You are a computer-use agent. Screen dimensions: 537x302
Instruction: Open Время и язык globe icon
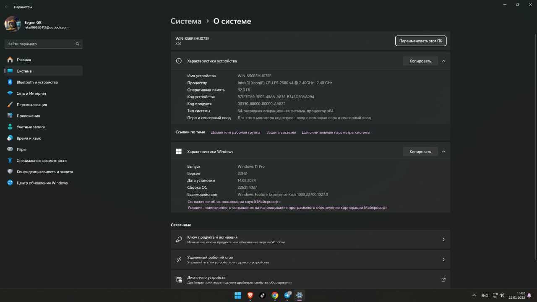point(10,138)
